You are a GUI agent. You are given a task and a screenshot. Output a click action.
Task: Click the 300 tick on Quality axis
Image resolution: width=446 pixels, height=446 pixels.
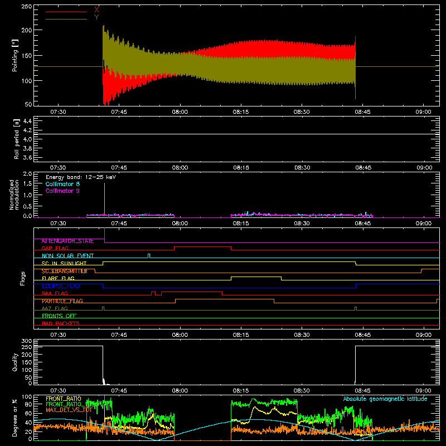(27, 341)
